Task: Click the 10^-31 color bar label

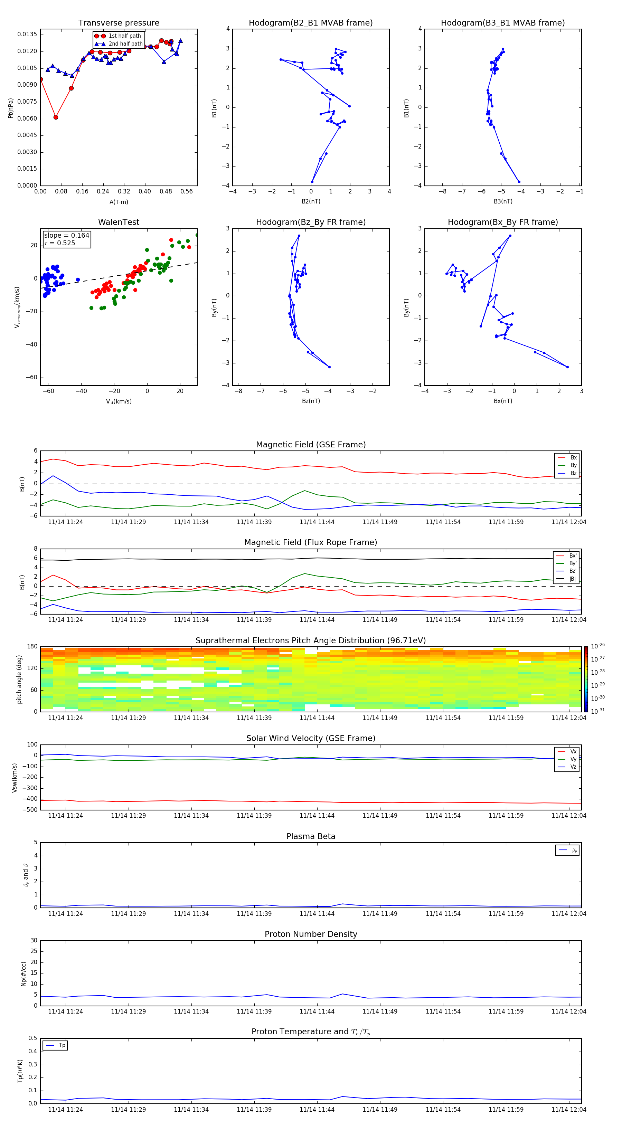Action: pyautogui.click(x=598, y=711)
